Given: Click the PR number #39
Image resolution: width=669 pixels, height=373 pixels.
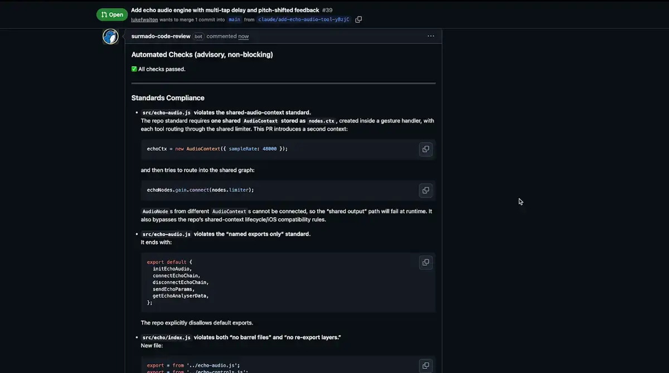Looking at the screenshot, I should (x=326, y=9).
